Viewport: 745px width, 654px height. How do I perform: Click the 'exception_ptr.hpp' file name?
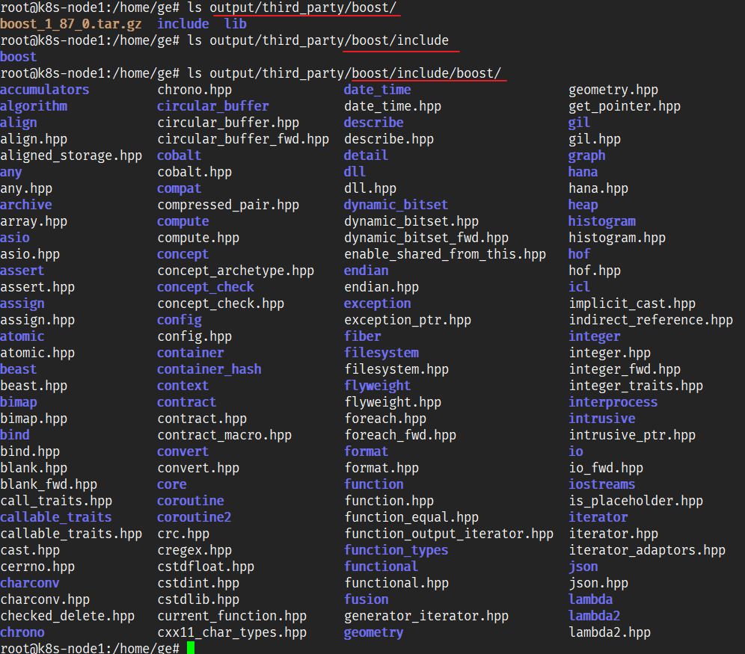[x=408, y=320]
